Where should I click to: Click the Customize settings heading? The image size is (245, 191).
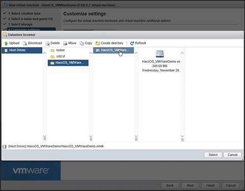(x=85, y=14)
